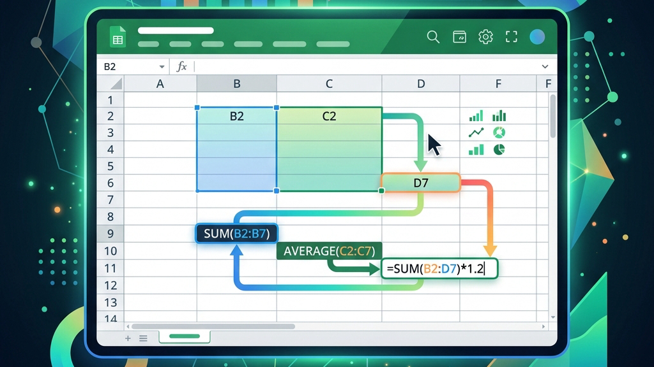Screen dimensions: 654x367
Task: Select the uneven four-bar column chart icon
Action: click(x=499, y=116)
